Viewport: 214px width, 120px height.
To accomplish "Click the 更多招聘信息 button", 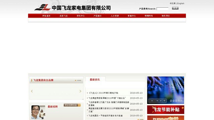I will [72, 105].
